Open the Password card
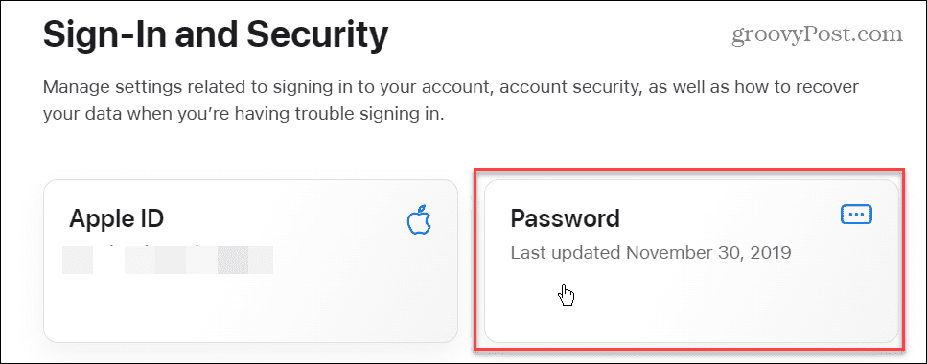This screenshot has height=364, width=927. pyautogui.click(x=691, y=261)
